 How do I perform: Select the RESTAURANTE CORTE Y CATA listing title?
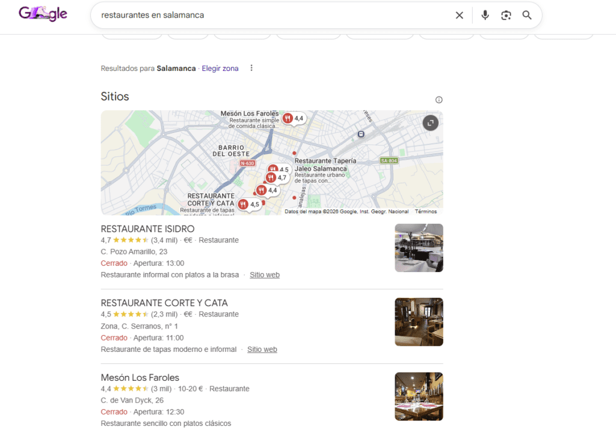point(163,303)
